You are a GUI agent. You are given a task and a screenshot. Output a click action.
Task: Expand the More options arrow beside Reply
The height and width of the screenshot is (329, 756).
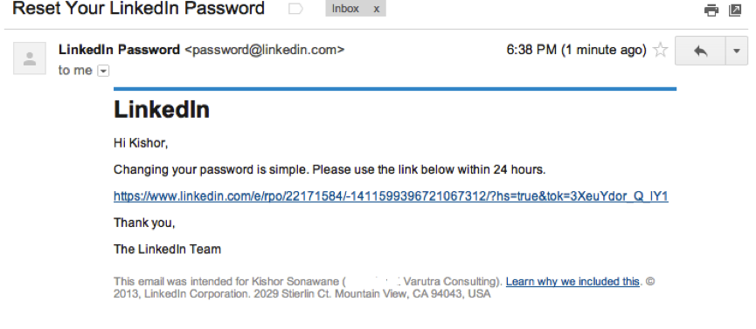736,50
